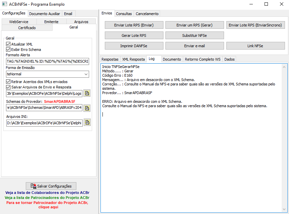Click the Enviar um RPS (Gerar) button
Viewport: 289px width, 214px height.
pyautogui.click(x=195, y=25)
